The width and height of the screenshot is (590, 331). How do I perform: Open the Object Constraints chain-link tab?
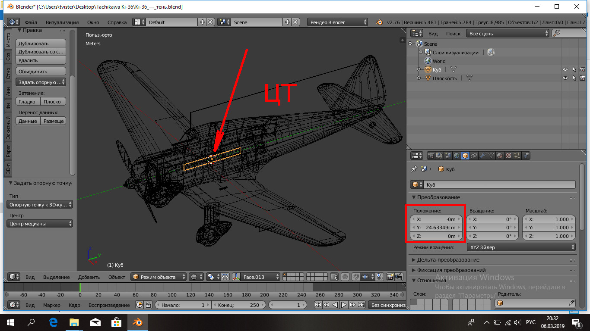point(474,156)
